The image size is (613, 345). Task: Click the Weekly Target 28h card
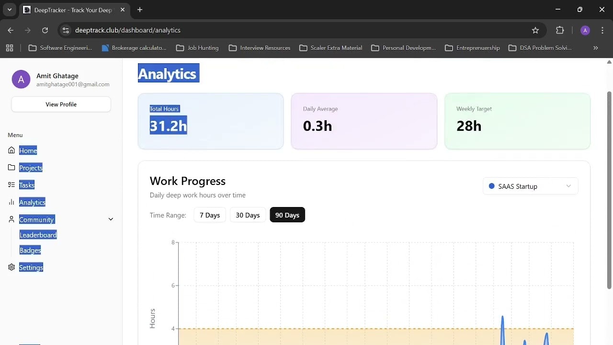coord(517,121)
